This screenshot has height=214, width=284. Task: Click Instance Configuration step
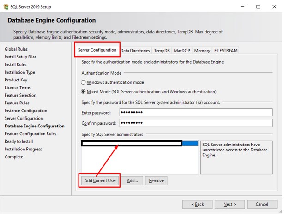pyautogui.click(x=26, y=111)
